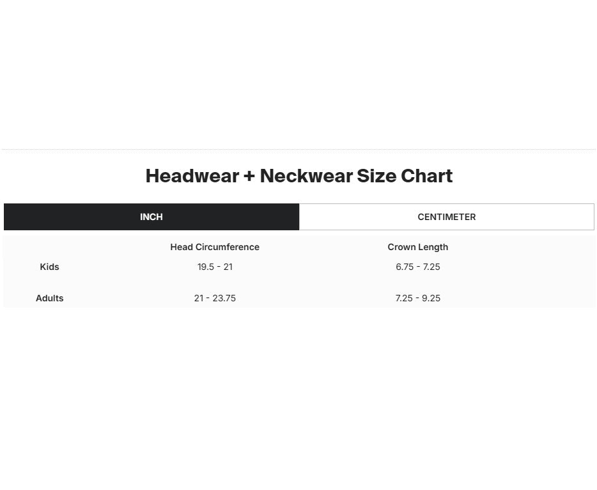Click Adults head circumference value 21 - 23.75
Image resolution: width=597 pixels, height=490 pixels.
pyautogui.click(x=215, y=298)
